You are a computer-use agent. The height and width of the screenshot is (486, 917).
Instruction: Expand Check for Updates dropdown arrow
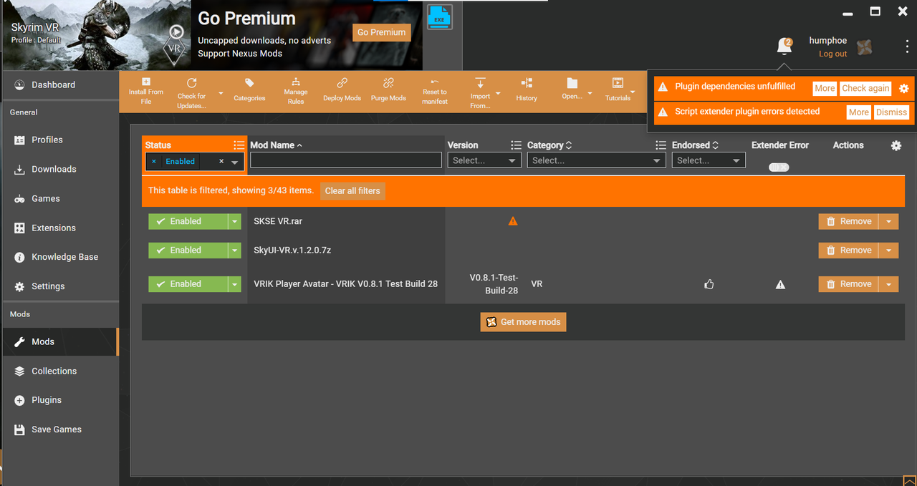221,93
